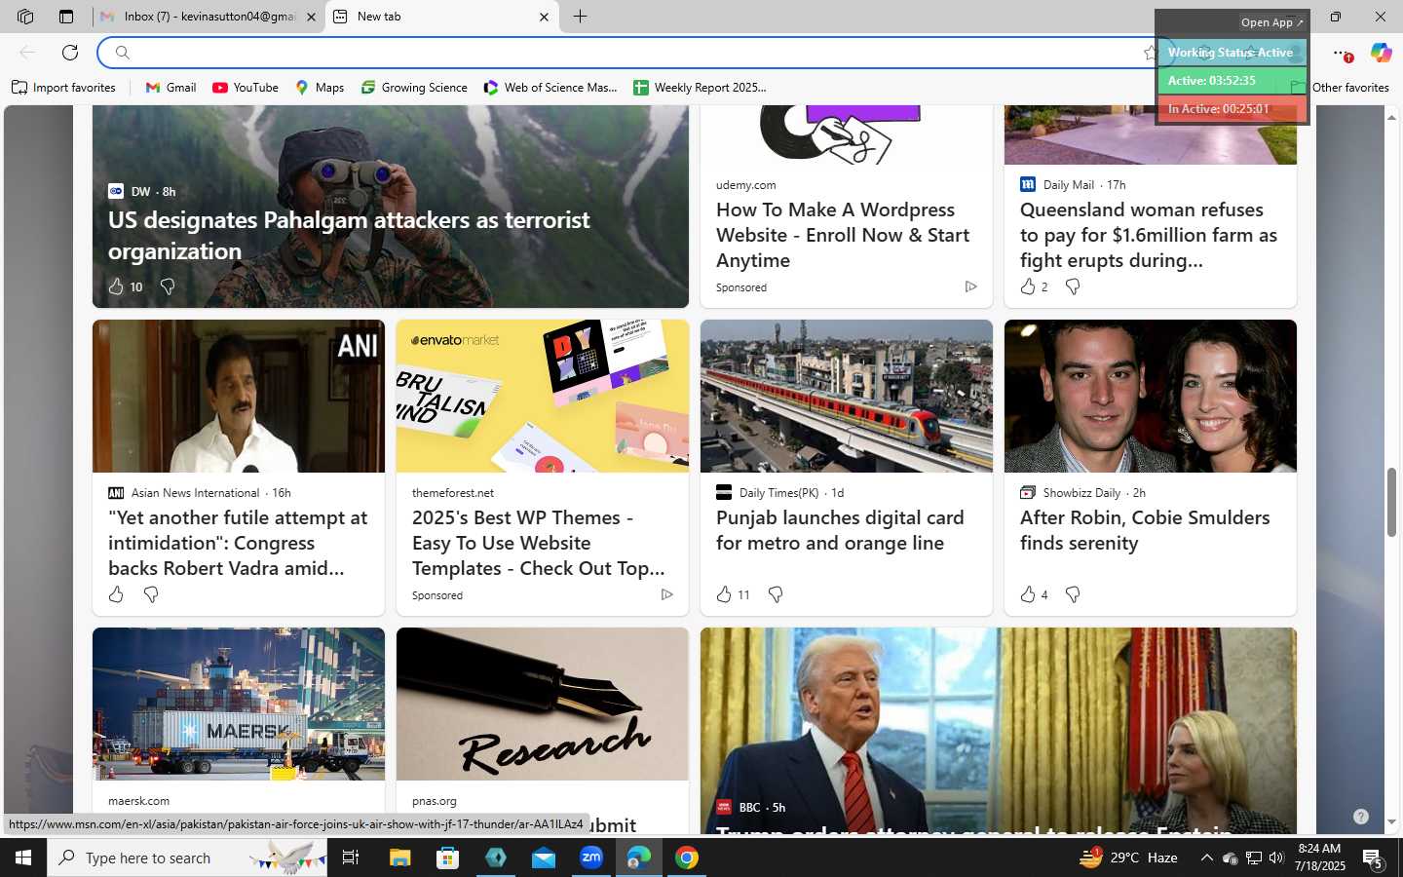Screen dimensions: 1403x877
Task: Like the Queensland woman article
Action: 1028,286
